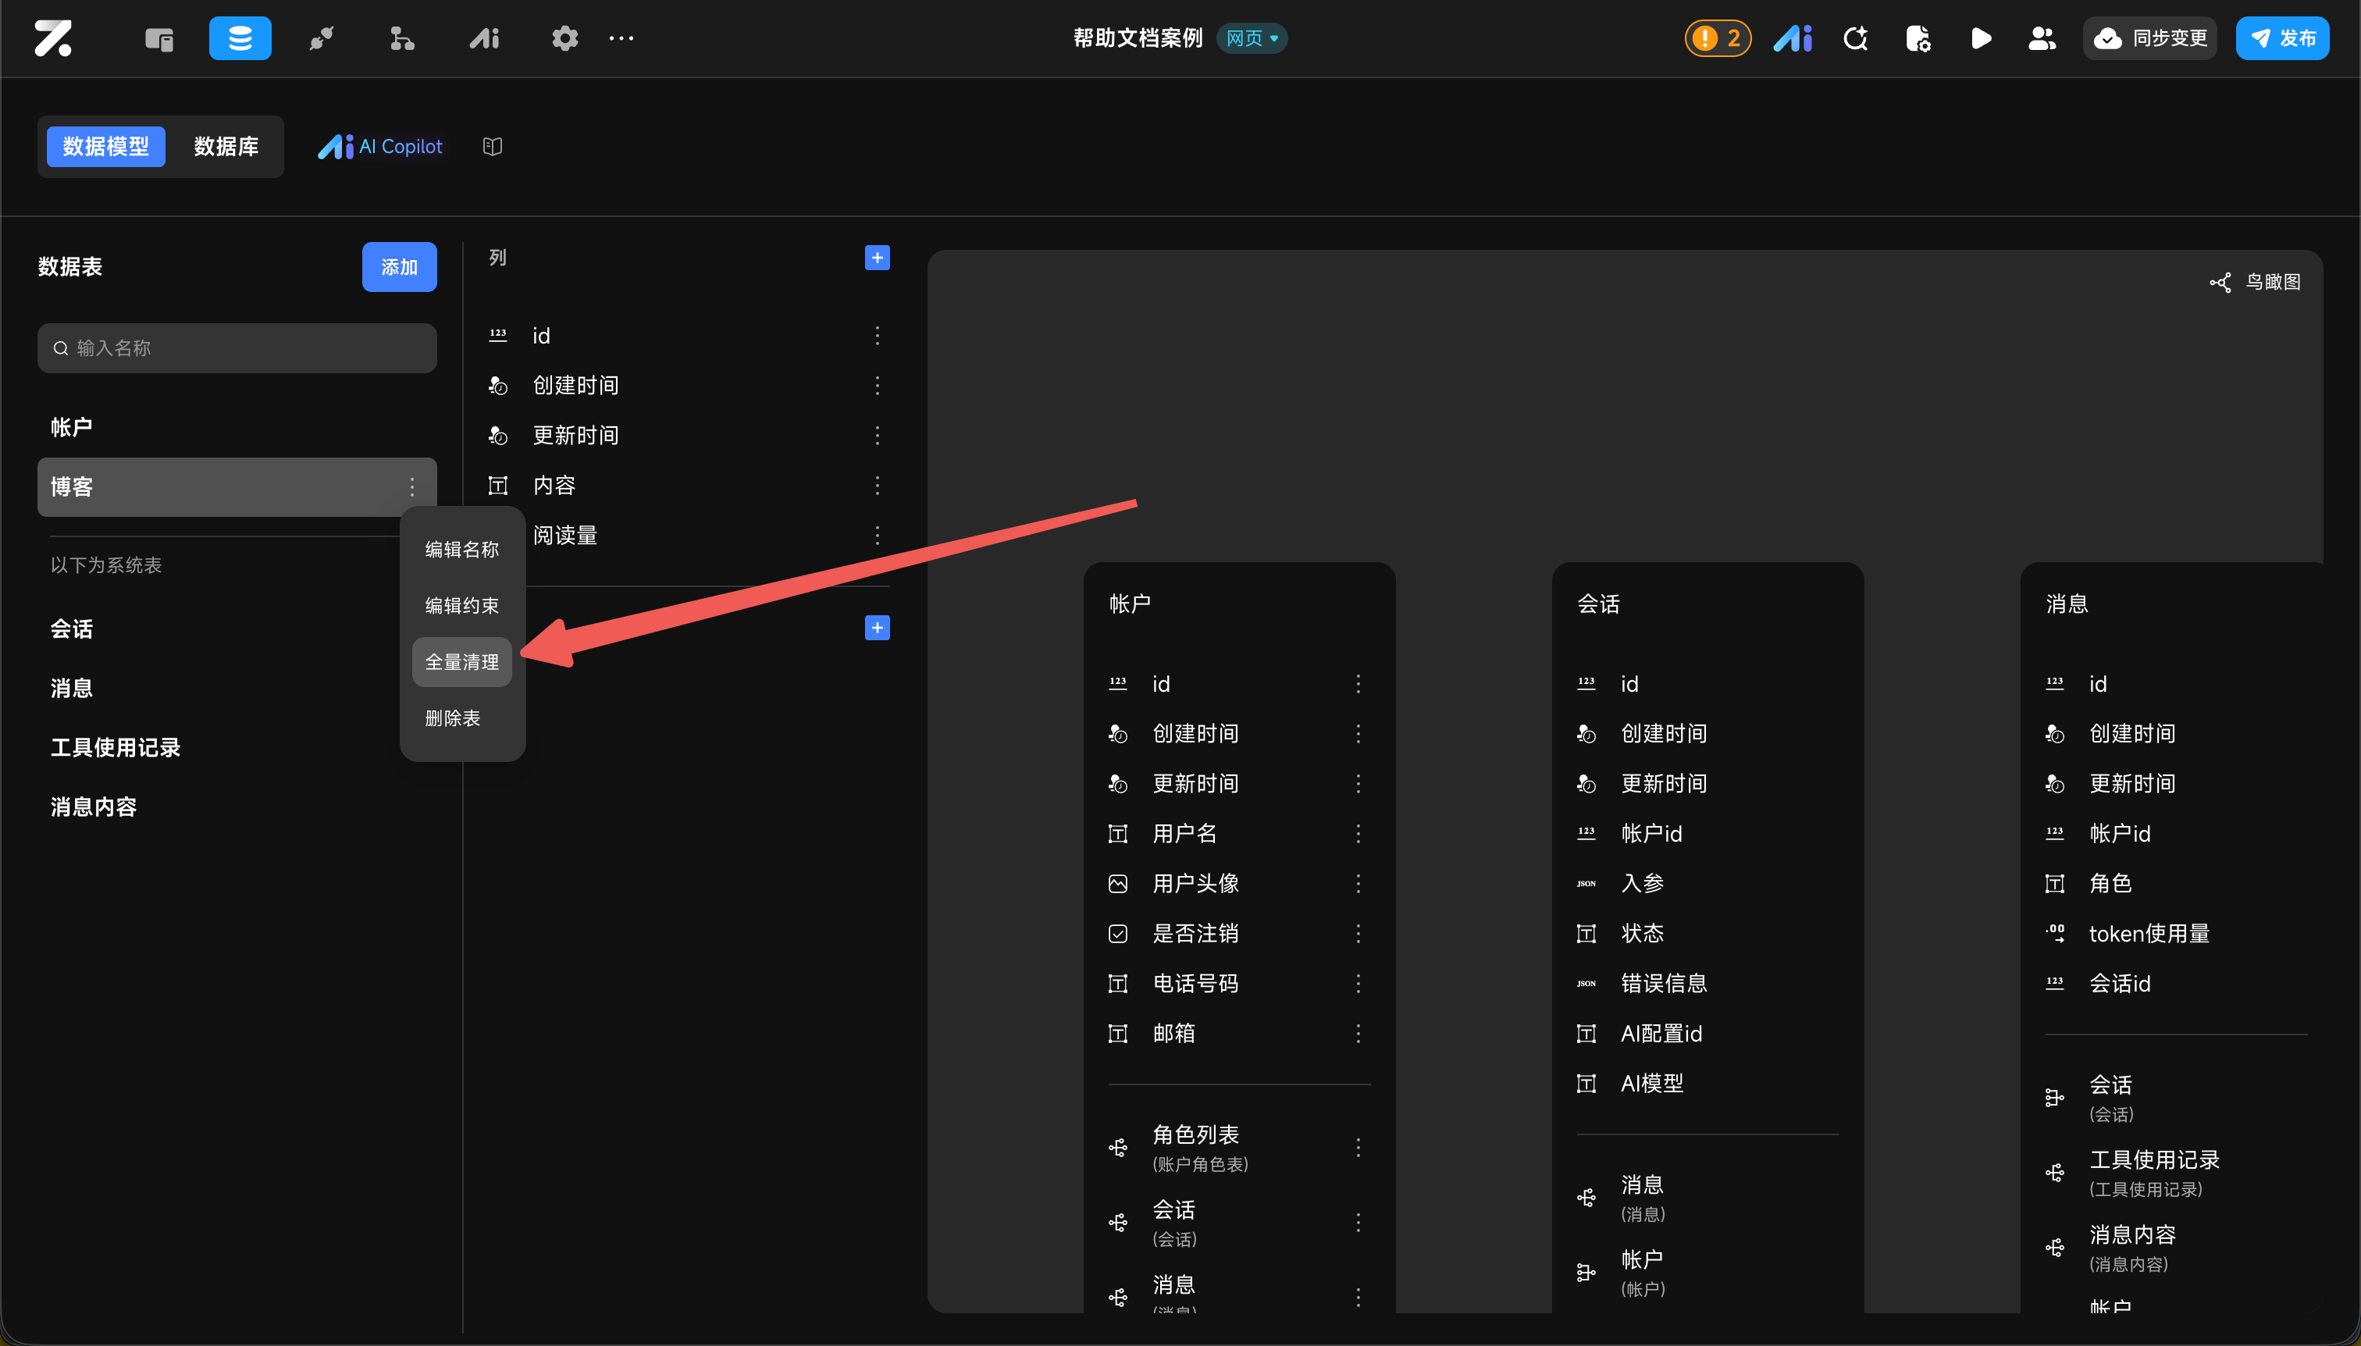Screen dimensions: 2361x1346
Task: Open the documentation book icon
Action: tap(492, 146)
